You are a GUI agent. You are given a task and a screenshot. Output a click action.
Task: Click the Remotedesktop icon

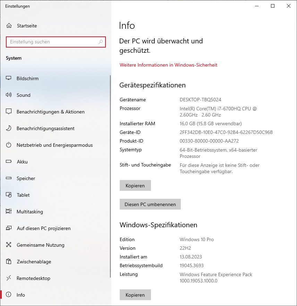(x=9, y=278)
